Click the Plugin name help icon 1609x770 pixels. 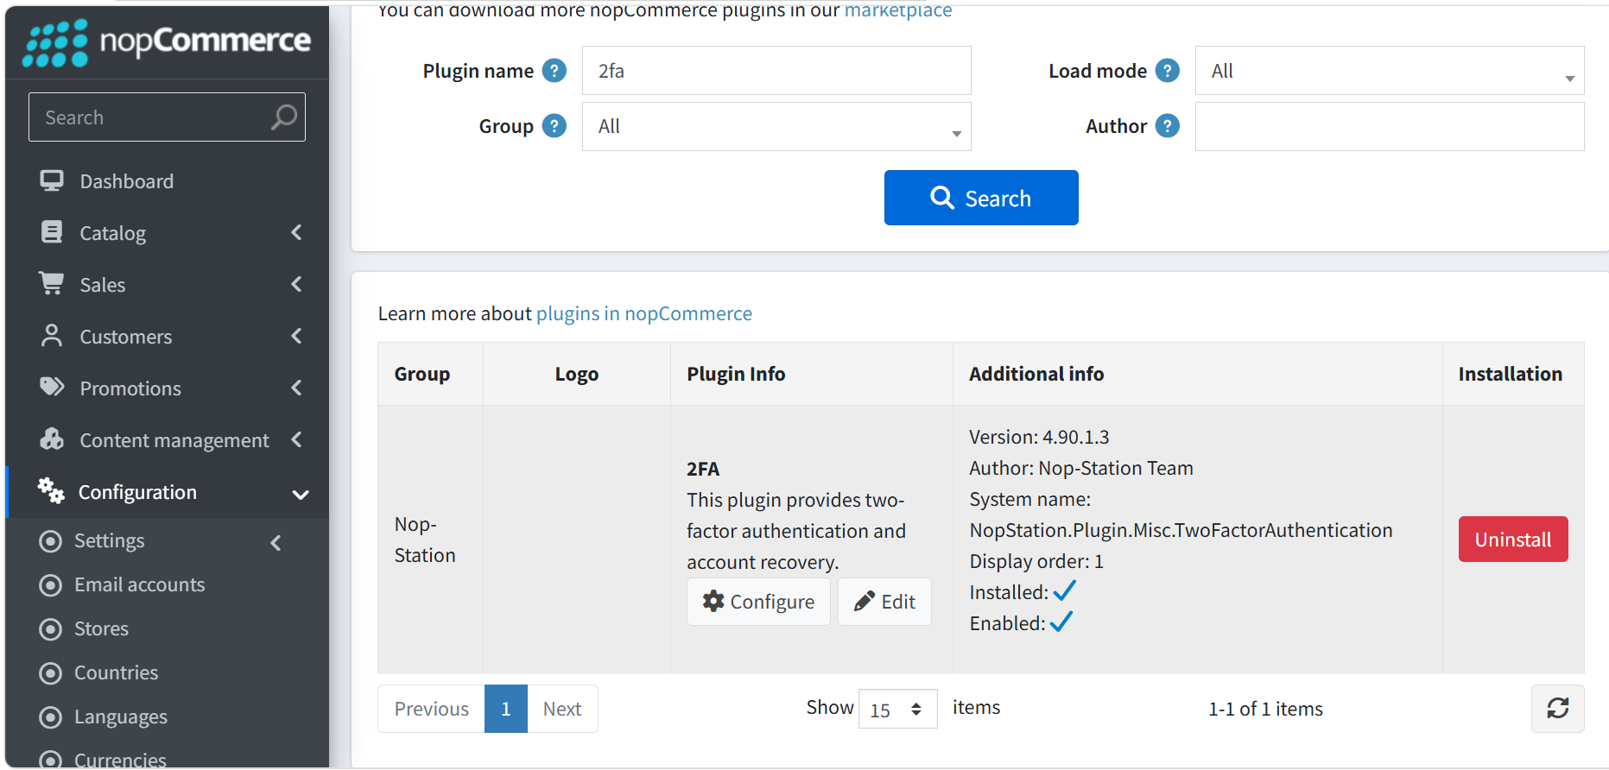click(x=554, y=71)
